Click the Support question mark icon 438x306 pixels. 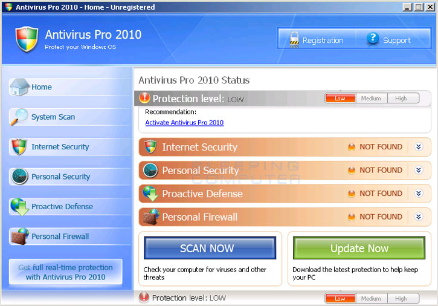(x=373, y=38)
